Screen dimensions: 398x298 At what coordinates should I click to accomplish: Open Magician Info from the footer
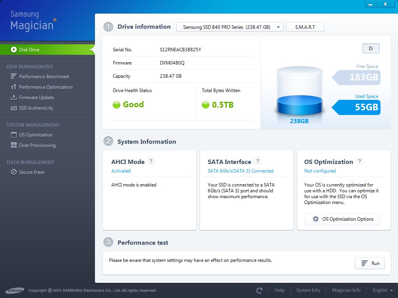click(x=346, y=290)
